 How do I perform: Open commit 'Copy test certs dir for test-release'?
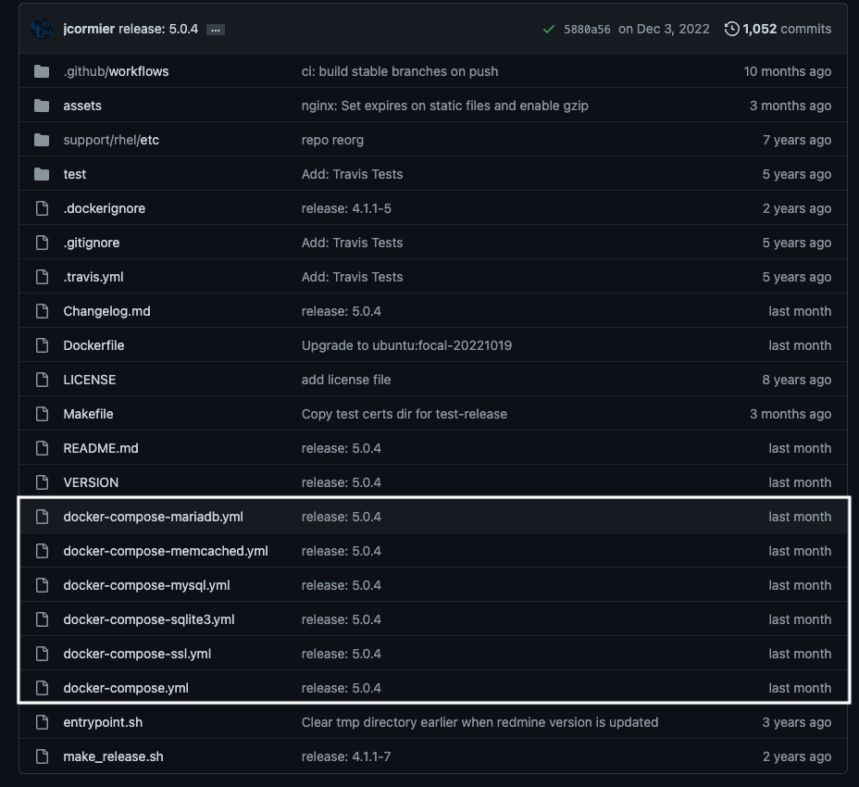[405, 414]
